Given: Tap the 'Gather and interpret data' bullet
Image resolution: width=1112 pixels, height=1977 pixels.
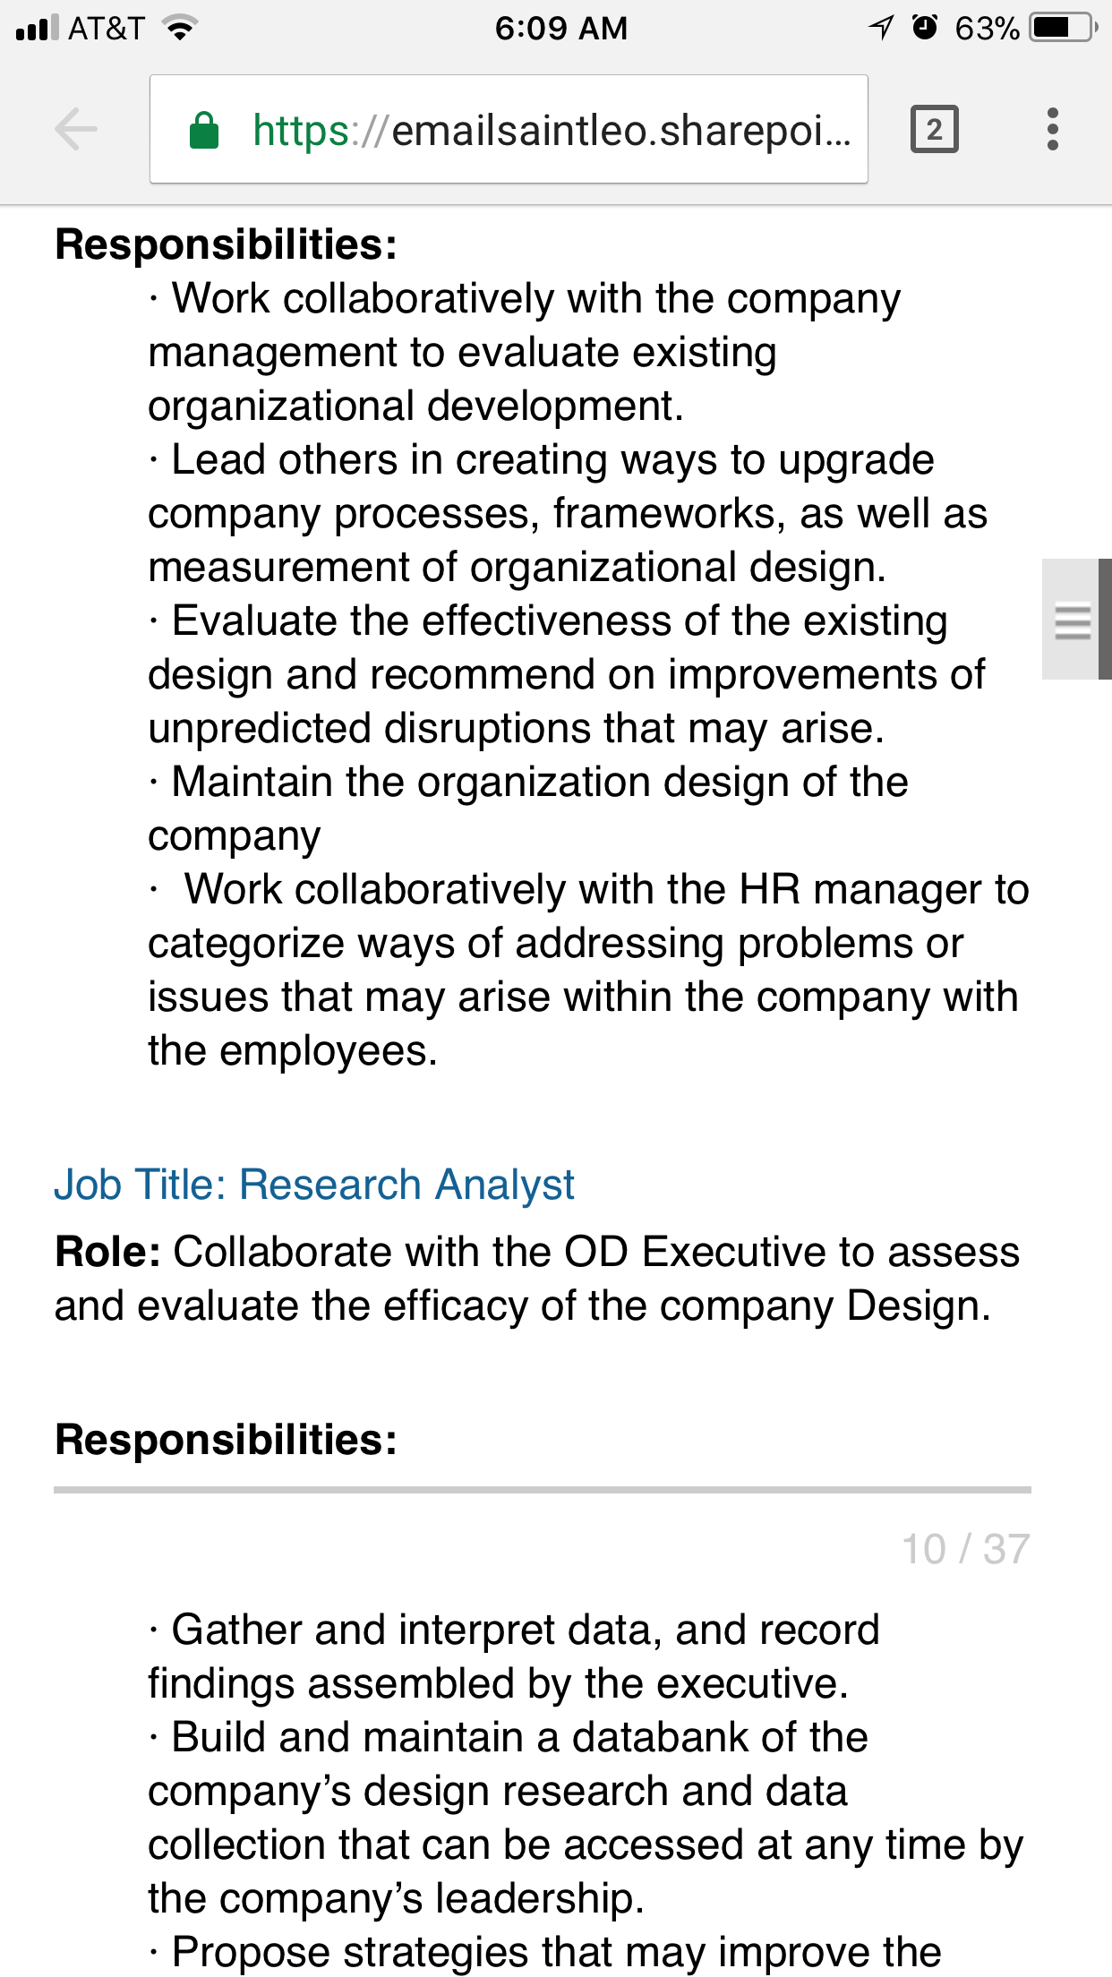Looking at the screenshot, I should tap(514, 1656).
